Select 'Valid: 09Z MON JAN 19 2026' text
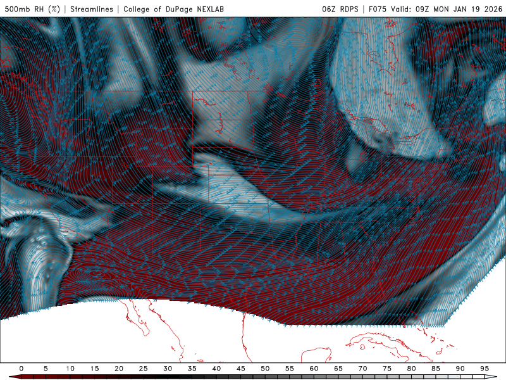506x380 pixels. click(447, 9)
